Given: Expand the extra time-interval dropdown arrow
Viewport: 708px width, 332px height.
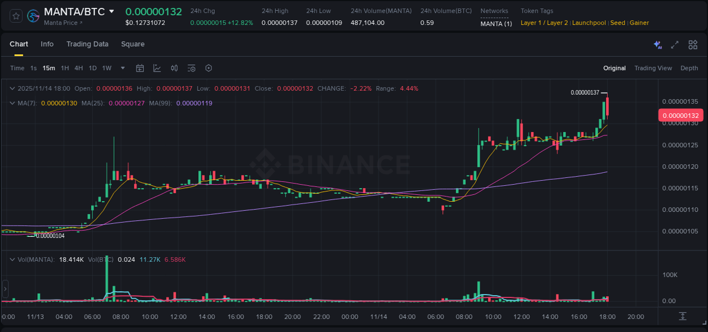Looking at the screenshot, I should pyautogui.click(x=122, y=68).
